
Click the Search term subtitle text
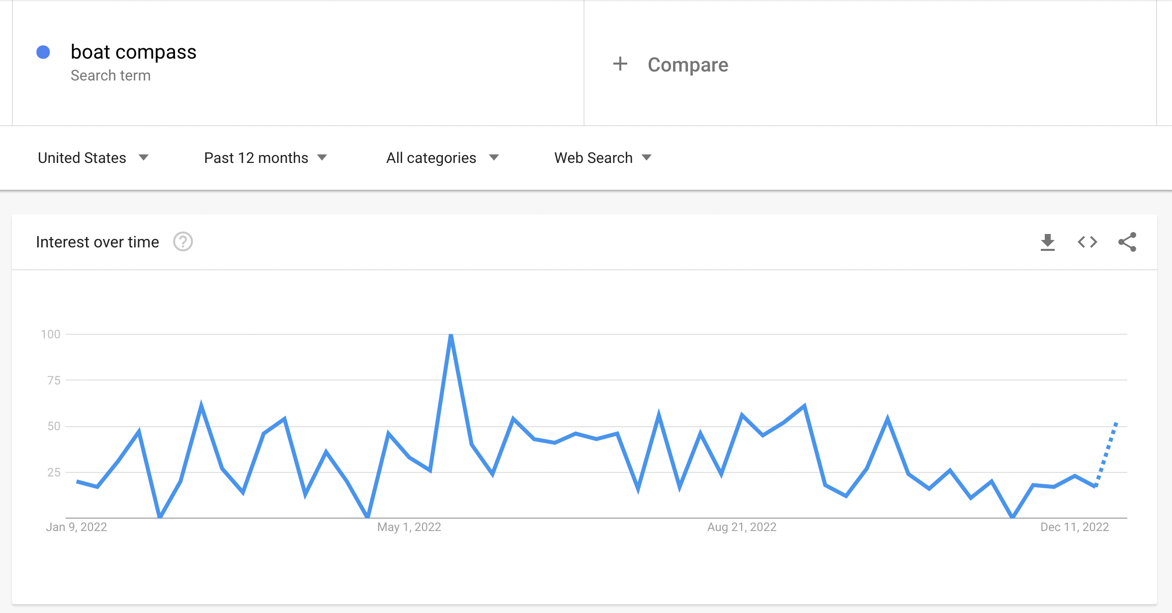[x=110, y=76]
